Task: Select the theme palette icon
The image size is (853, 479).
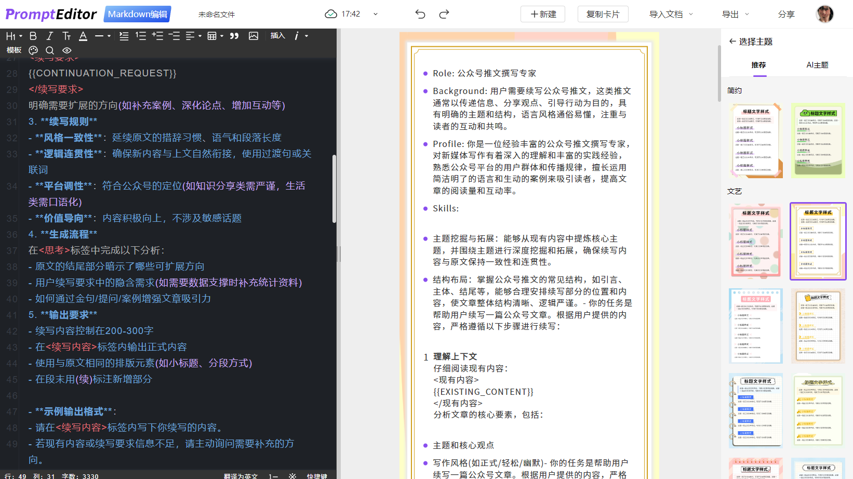Action: coord(33,50)
